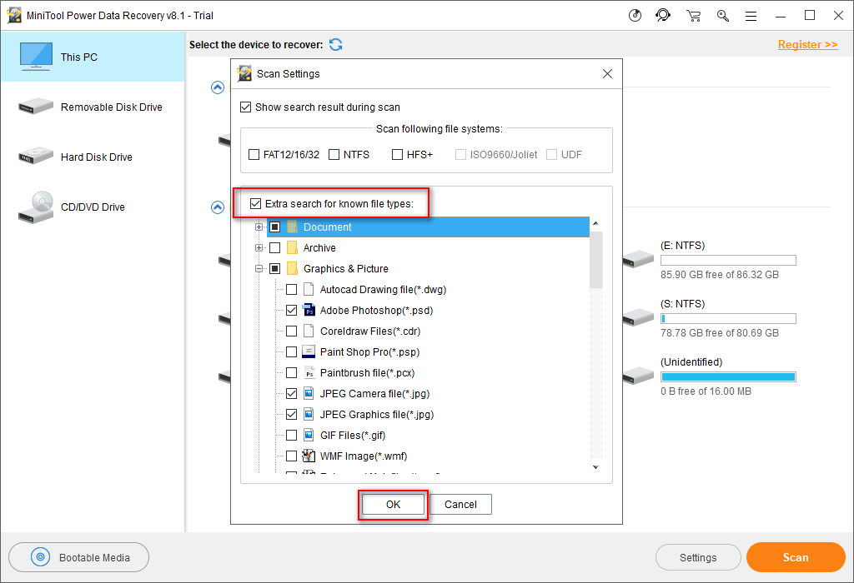Toggle the Document category checkbox
Screen dimensions: 854x583
point(275,227)
